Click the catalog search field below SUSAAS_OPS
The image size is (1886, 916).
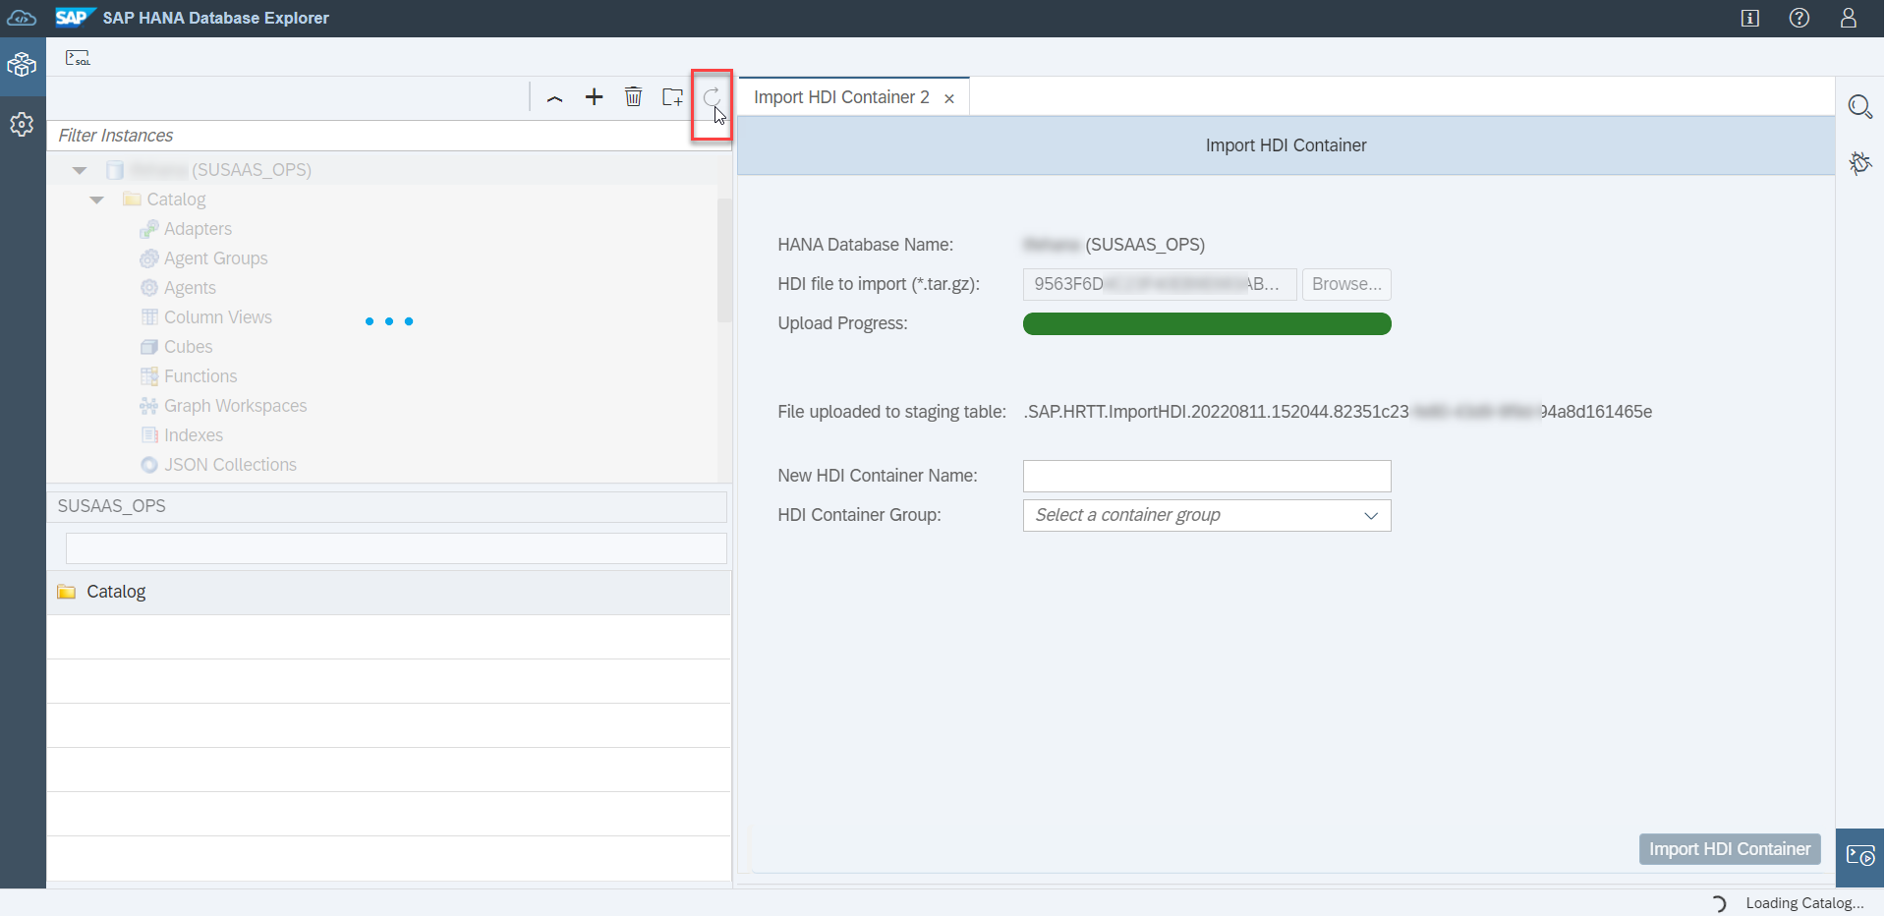(x=396, y=548)
